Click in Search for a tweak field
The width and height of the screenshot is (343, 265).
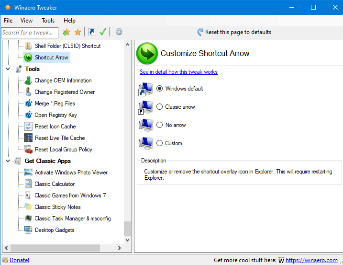click(x=30, y=33)
